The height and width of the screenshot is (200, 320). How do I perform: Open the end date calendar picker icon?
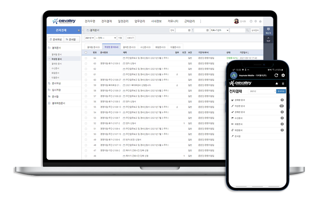pyautogui.click(x=207, y=30)
